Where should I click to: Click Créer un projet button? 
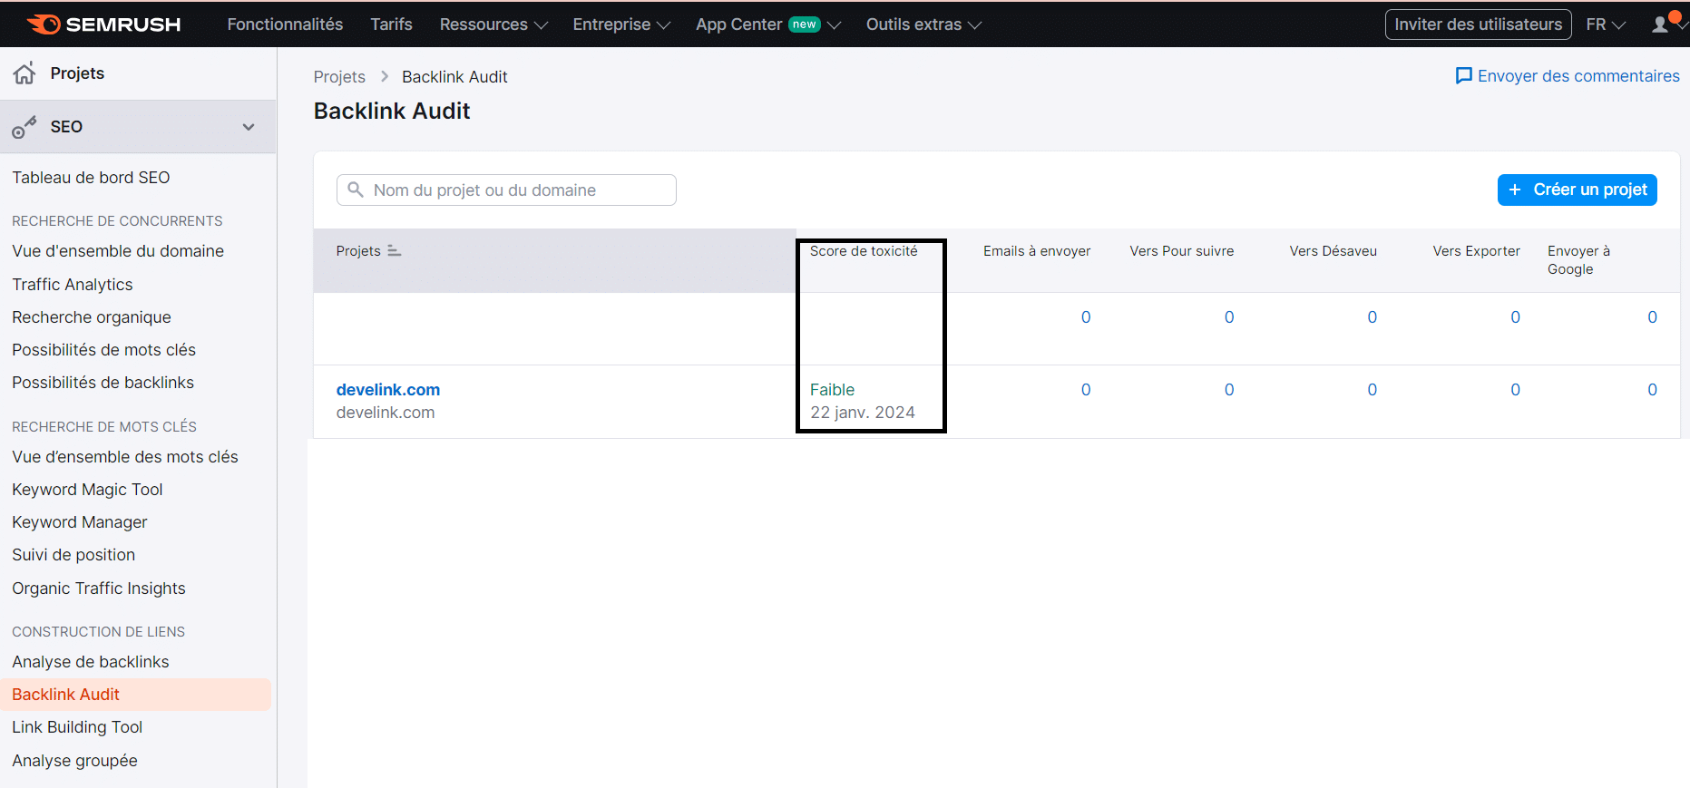click(1577, 190)
